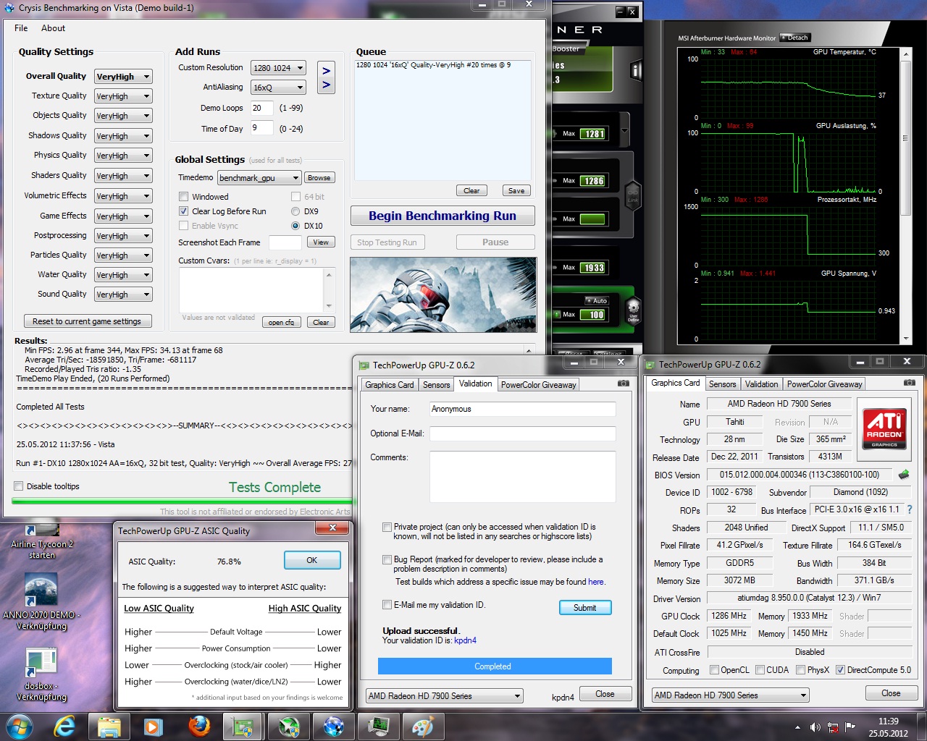Enable the Windowed checkbox
Image resolution: width=927 pixels, height=741 pixels.
(184, 197)
